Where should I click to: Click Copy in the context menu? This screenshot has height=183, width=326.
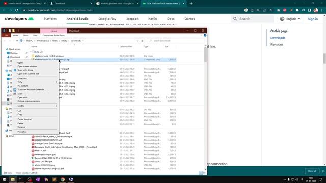click(20, 114)
